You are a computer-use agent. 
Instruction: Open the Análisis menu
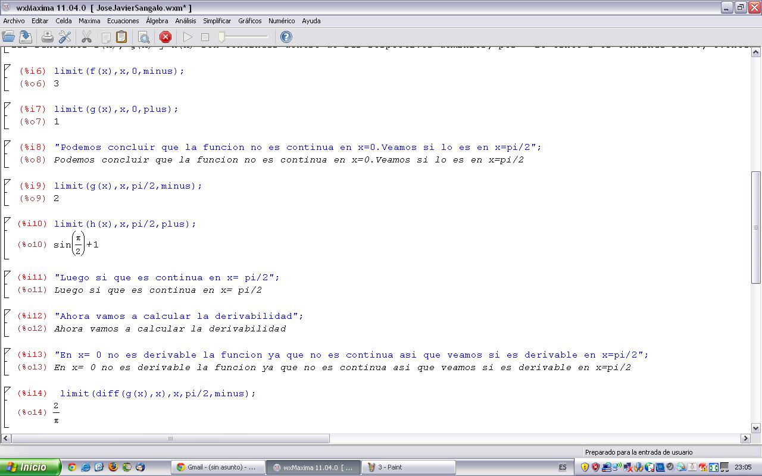coord(186,21)
